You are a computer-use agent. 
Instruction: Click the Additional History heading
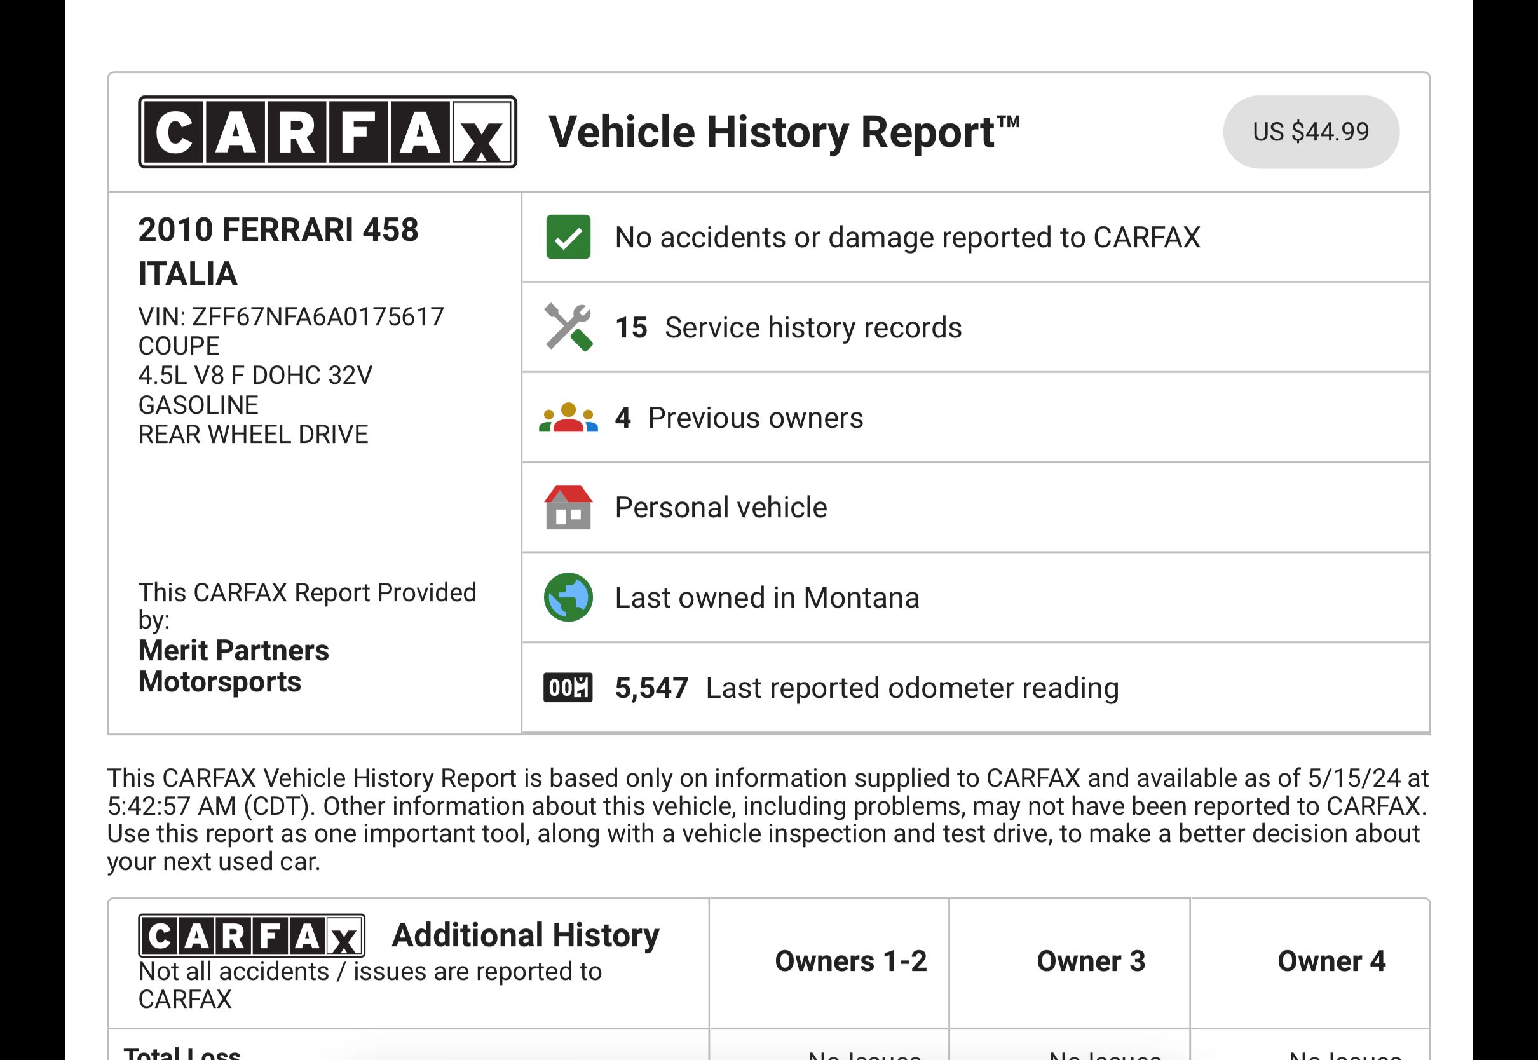point(526,935)
